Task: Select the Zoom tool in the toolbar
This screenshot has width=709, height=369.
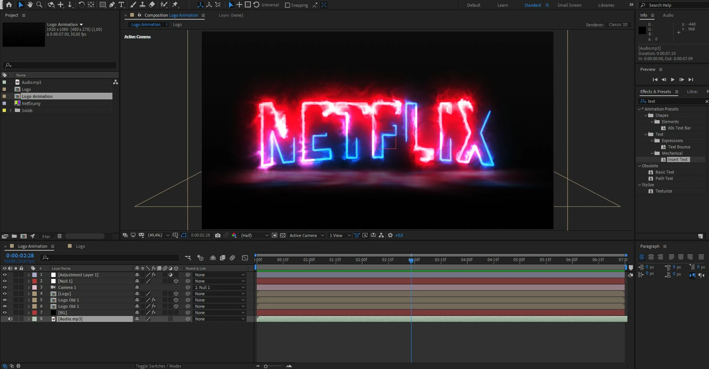Action: pos(39,5)
